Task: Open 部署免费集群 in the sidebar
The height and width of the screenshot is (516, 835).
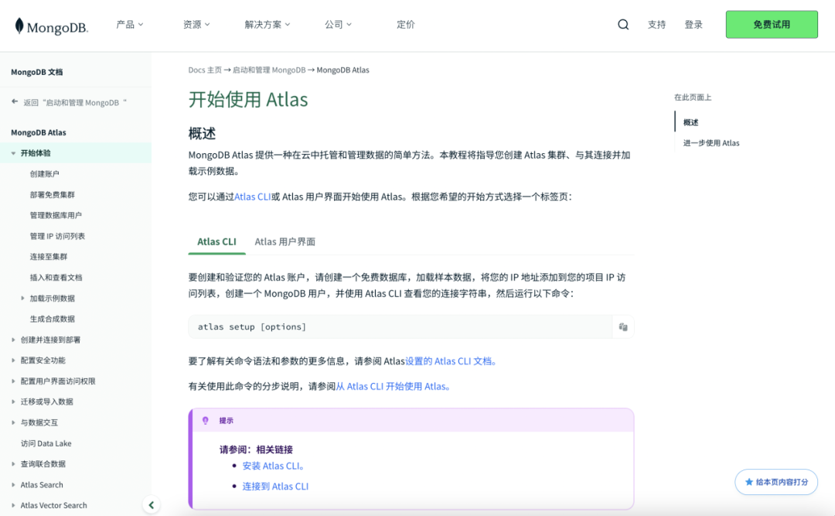Action: pyautogui.click(x=53, y=195)
